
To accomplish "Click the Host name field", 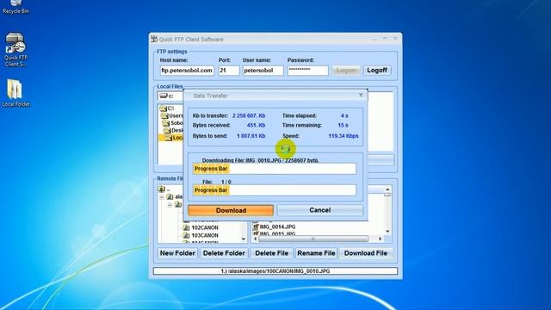I will pos(187,71).
